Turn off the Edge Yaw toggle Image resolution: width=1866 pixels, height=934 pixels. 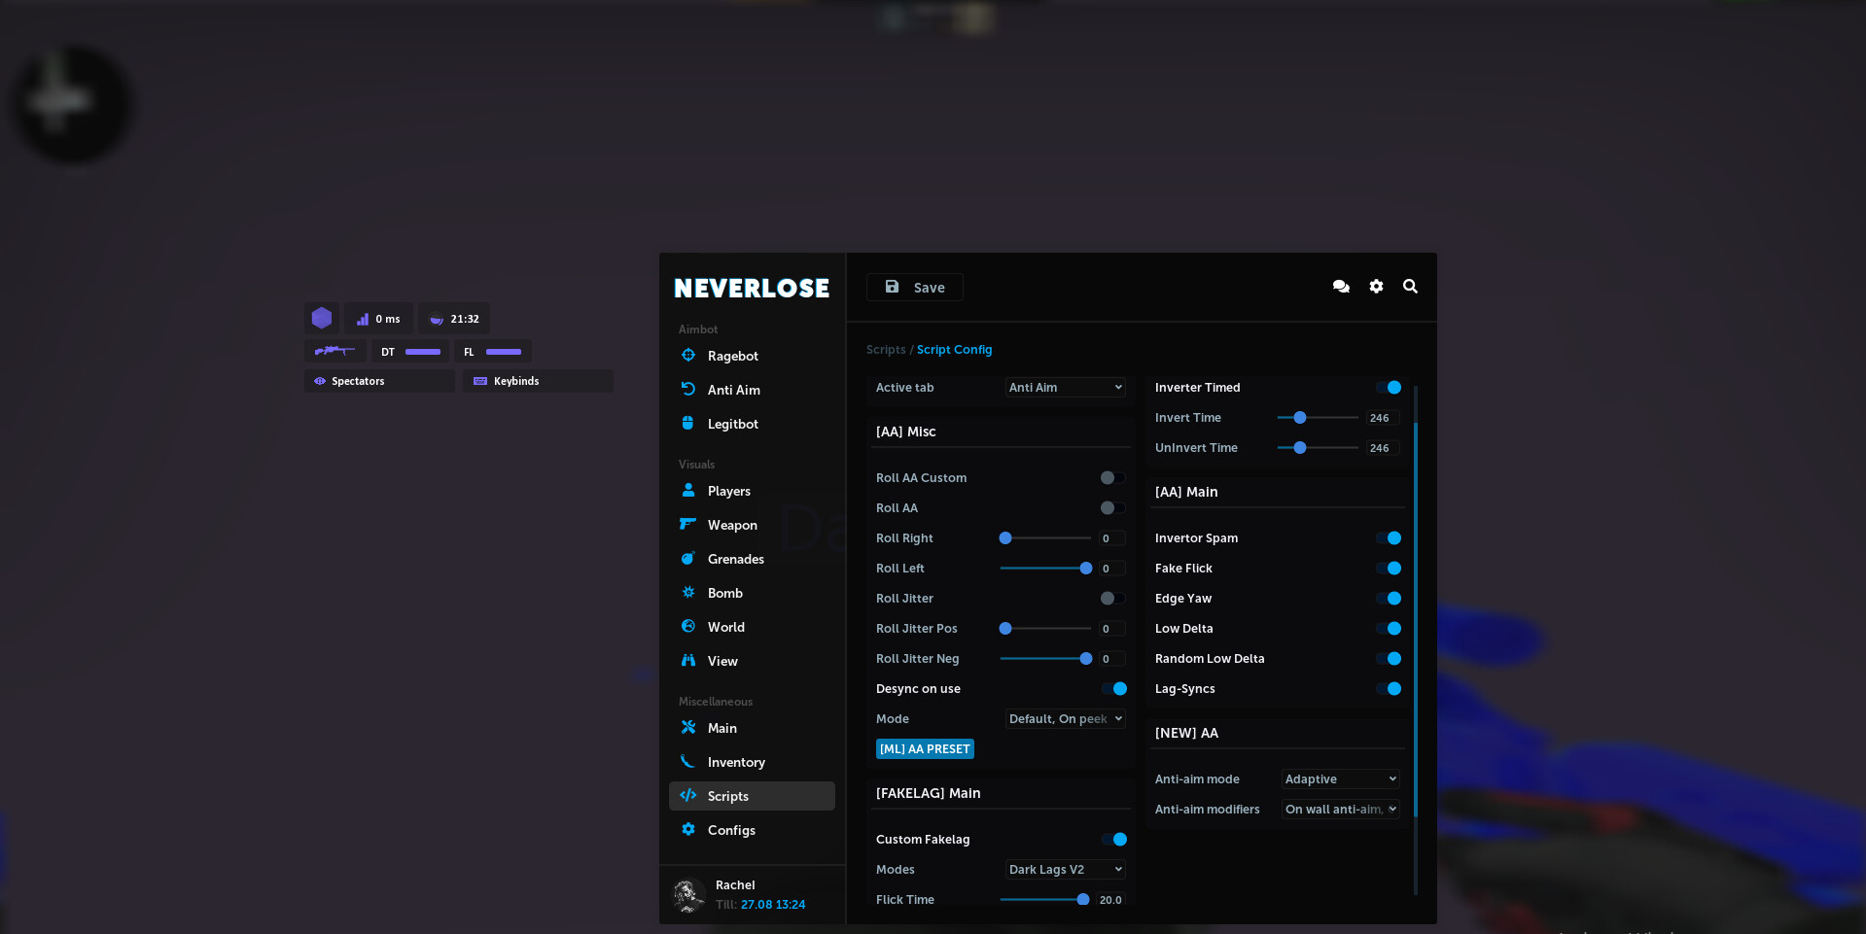click(1389, 598)
